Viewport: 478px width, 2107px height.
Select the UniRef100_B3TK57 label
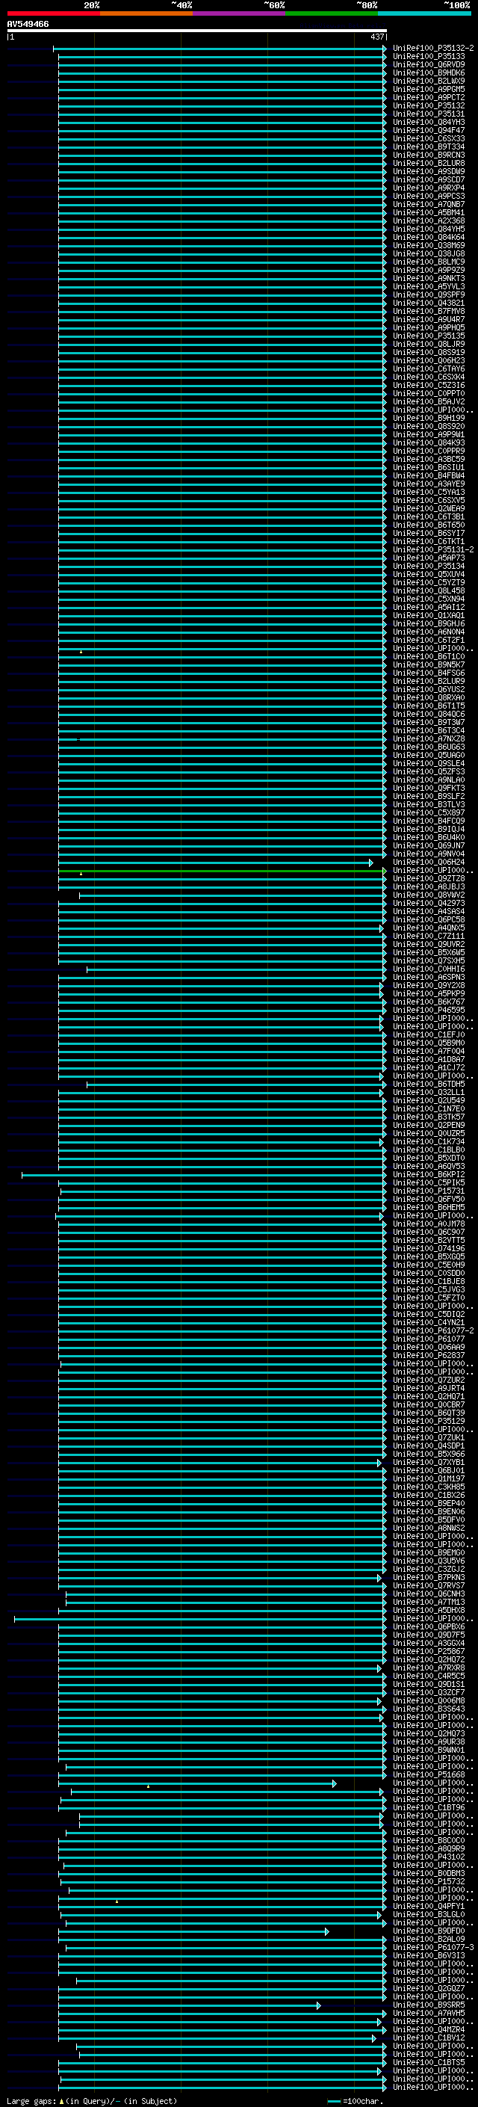pos(429,1117)
